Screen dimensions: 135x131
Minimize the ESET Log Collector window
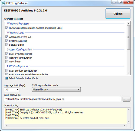pos(114,2)
